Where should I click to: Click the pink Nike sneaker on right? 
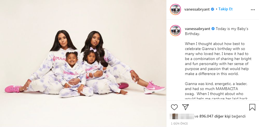pos(154,88)
